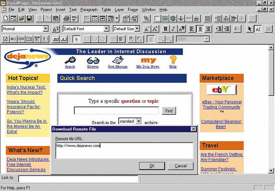Click the Link to input field
The image size is (275, 191).
78,179
